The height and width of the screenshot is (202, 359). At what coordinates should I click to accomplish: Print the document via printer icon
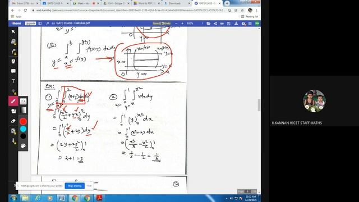pos(222,24)
